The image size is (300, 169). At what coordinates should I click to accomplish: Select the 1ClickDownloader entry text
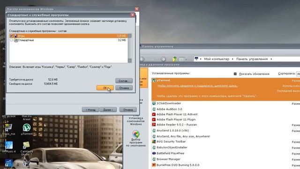tap(169, 103)
